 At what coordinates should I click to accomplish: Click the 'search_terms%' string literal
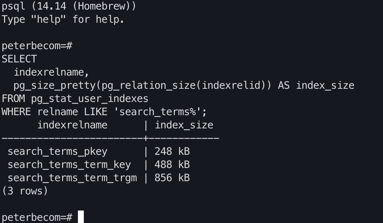click(x=160, y=112)
